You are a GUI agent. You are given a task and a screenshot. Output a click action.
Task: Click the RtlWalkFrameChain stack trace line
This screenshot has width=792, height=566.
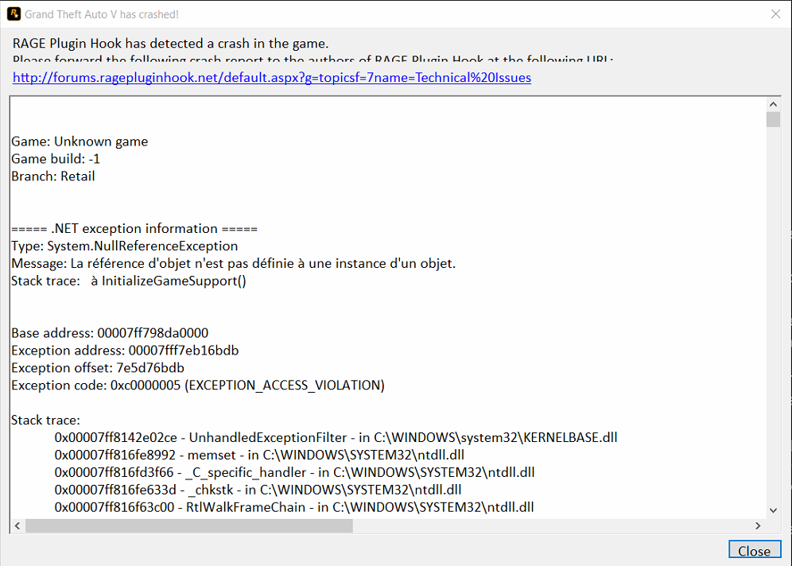point(294,507)
